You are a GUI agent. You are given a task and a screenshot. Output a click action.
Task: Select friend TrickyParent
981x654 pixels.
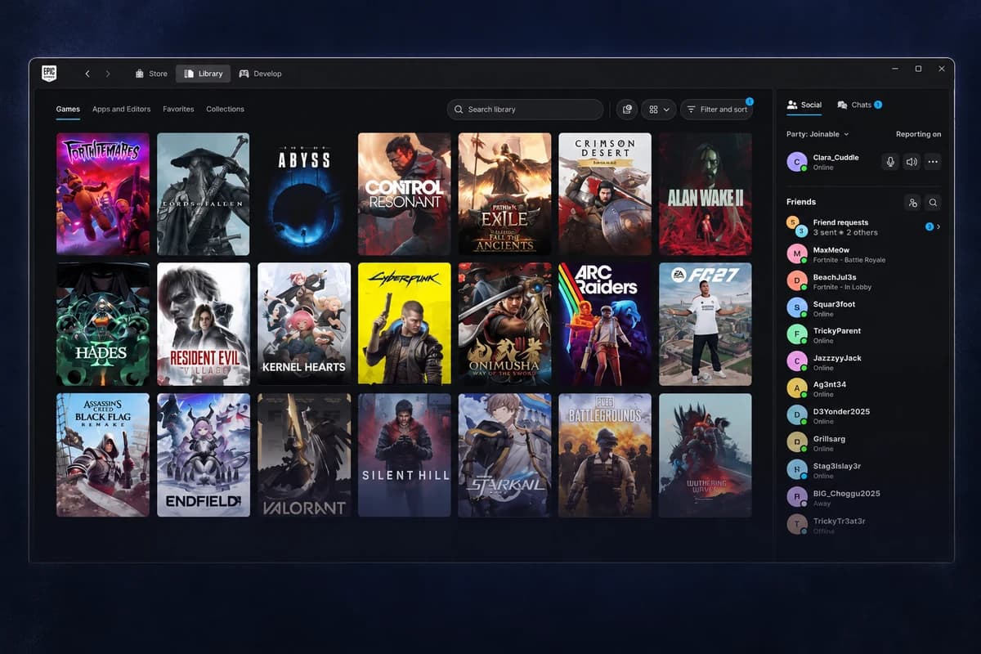click(863, 335)
